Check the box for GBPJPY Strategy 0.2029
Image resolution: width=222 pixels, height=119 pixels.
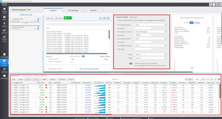(12, 100)
